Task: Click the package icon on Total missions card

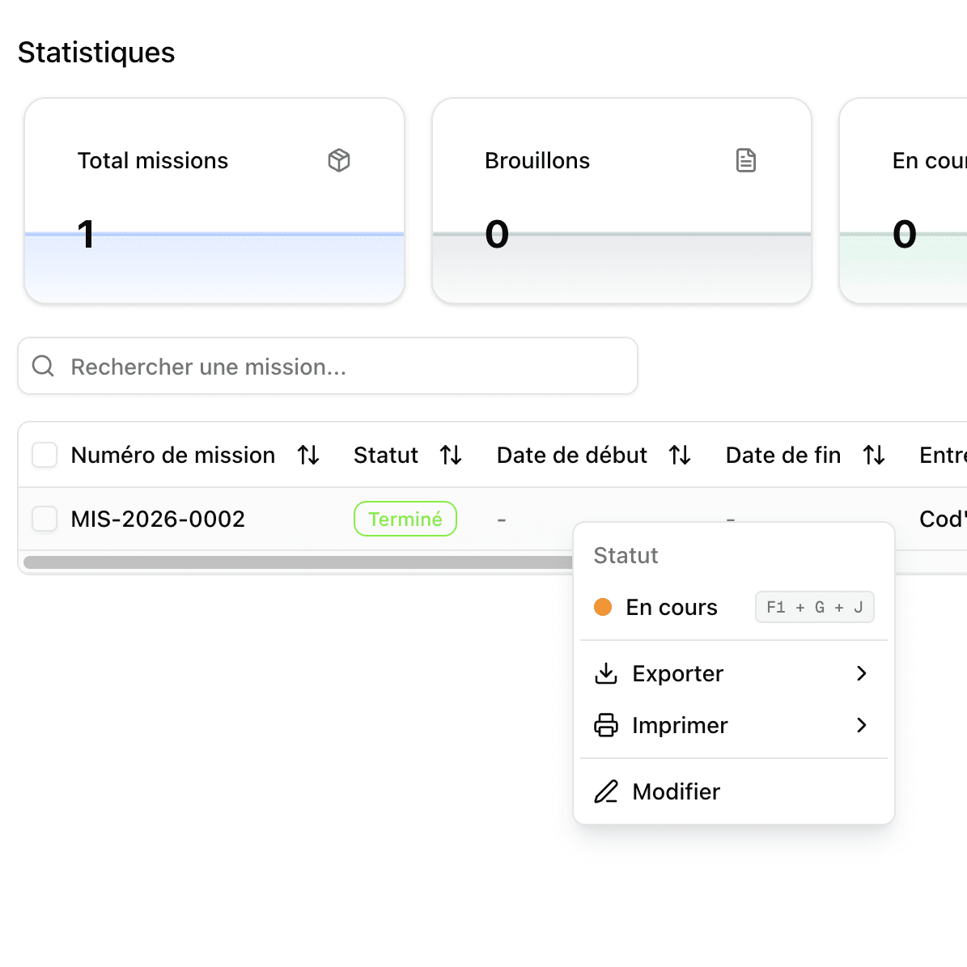Action: point(339,160)
